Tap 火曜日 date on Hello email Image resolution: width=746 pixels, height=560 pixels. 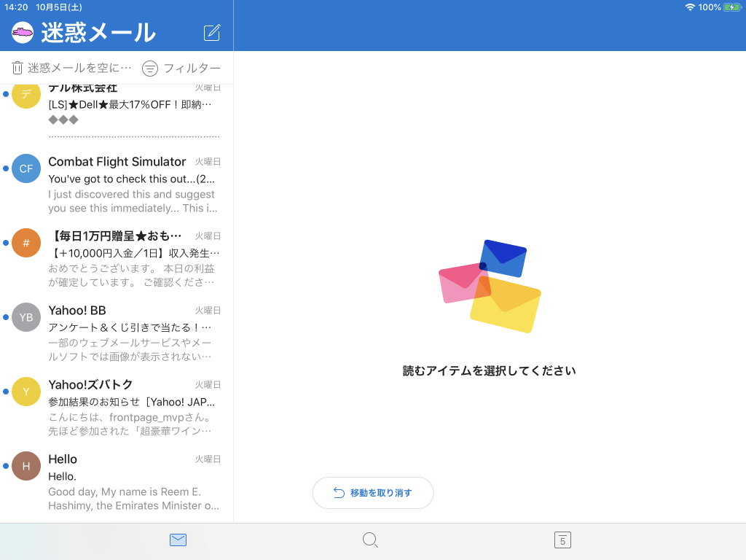coord(208,459)
